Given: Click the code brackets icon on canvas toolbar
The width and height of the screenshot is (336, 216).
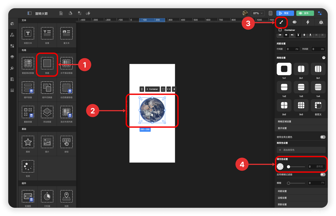Looking at the screenshot, I should point(169,89).
